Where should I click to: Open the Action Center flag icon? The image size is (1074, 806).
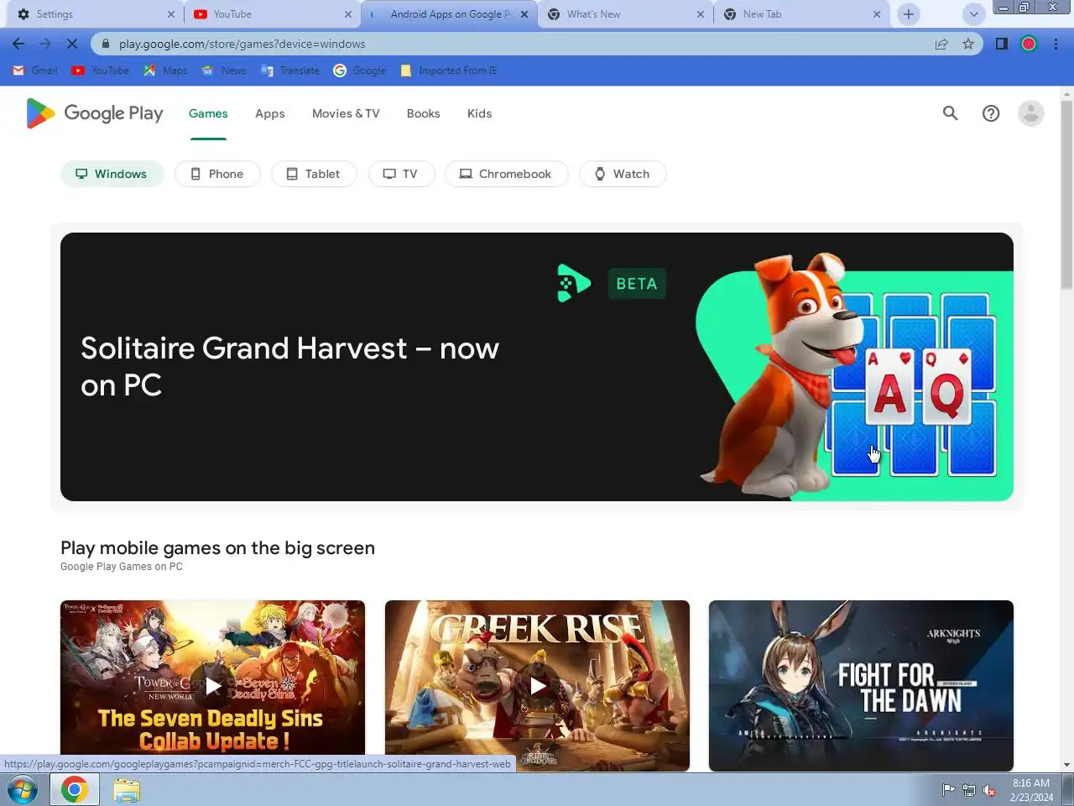click(948, 790)
